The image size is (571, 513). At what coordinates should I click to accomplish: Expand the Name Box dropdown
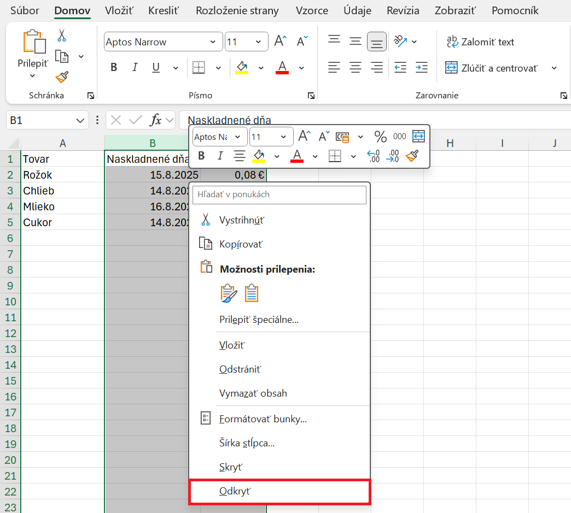80,120
